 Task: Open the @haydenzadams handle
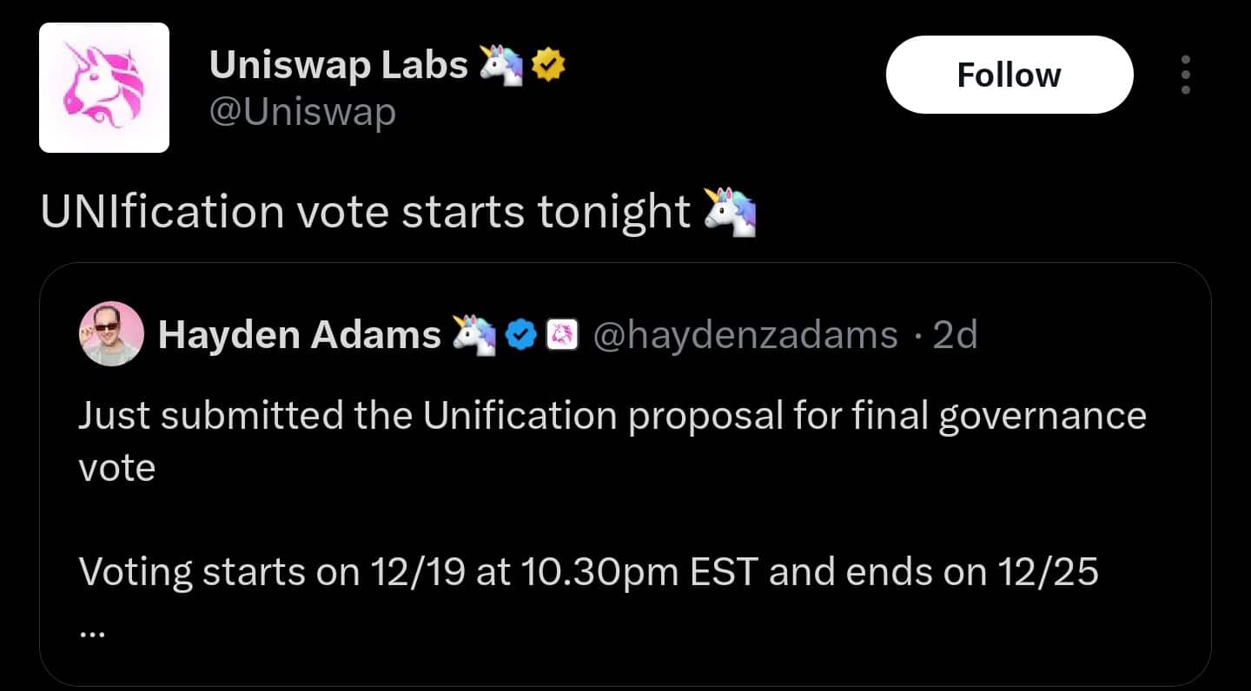[745, 334]
